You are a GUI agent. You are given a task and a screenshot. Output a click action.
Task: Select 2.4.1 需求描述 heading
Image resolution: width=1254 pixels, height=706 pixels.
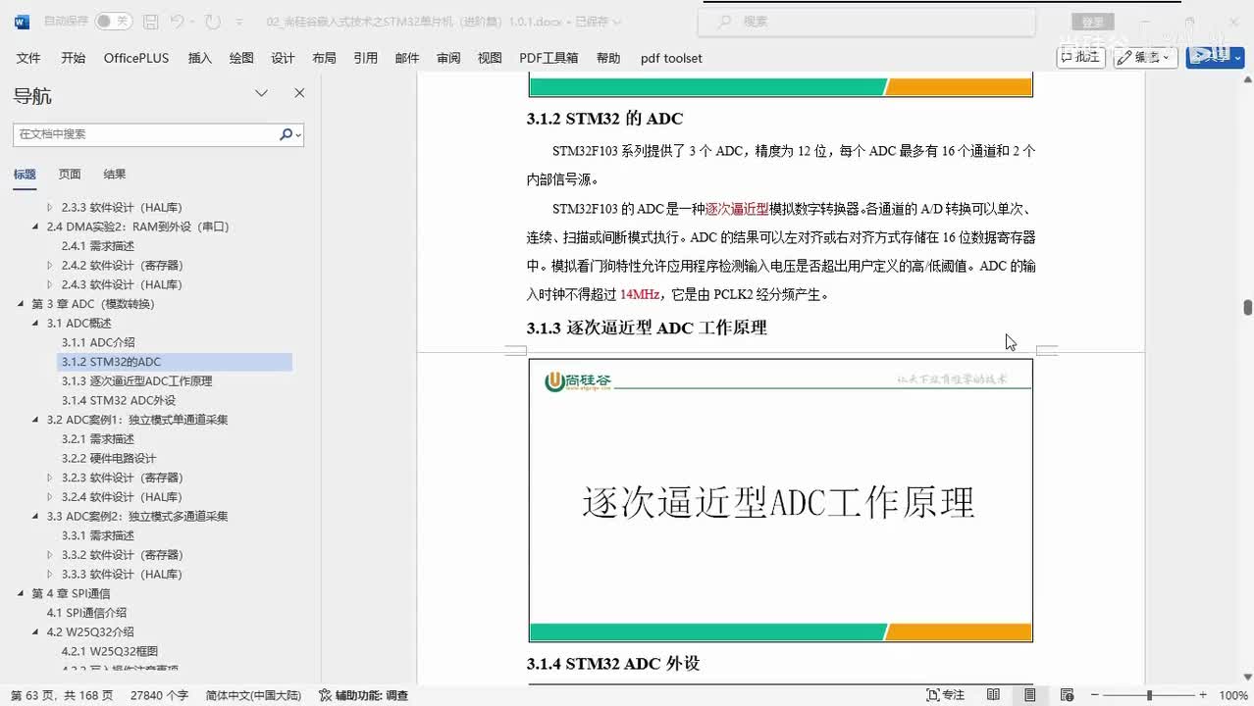coord(98,246)
